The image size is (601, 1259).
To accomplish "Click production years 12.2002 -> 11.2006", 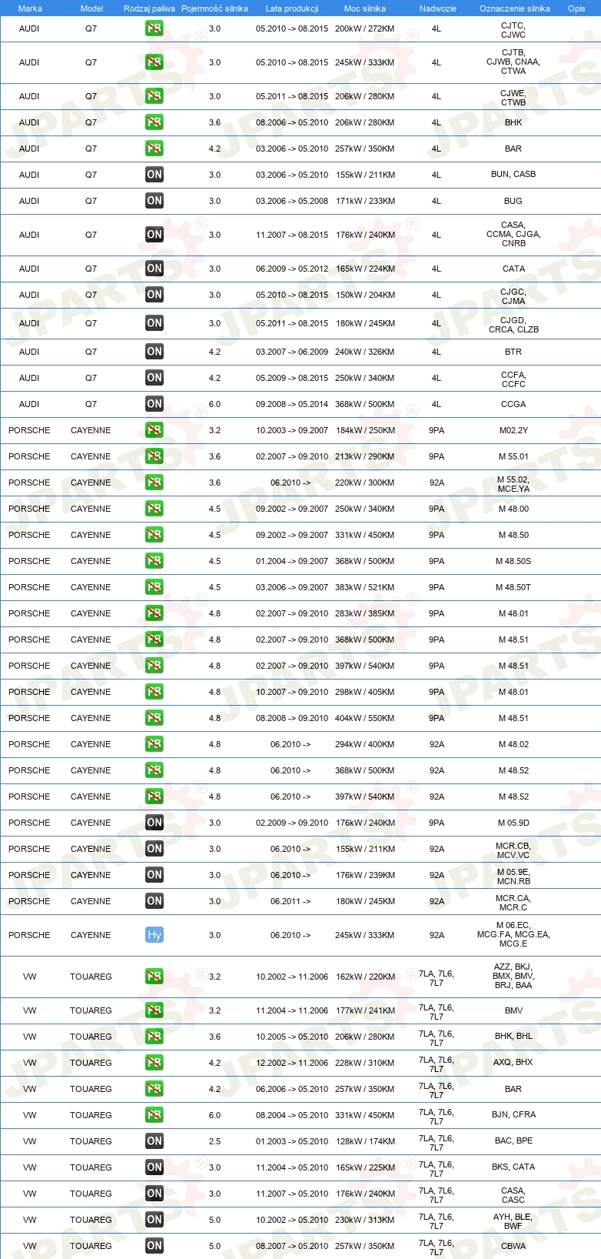I will click(292, 1063).
